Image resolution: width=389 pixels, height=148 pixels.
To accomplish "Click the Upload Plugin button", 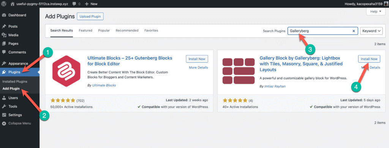I will [x=90, y=16].
